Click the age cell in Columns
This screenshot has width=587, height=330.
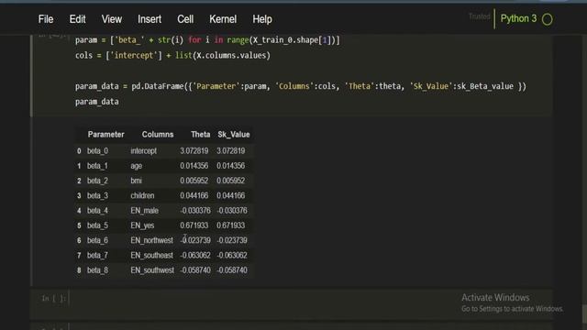click(x=137, y=166)
